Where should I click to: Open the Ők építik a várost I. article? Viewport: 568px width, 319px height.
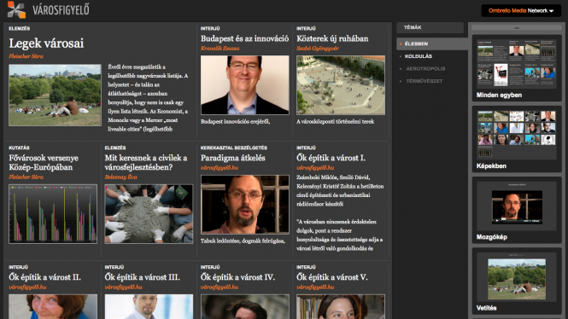tap(331, 158)
